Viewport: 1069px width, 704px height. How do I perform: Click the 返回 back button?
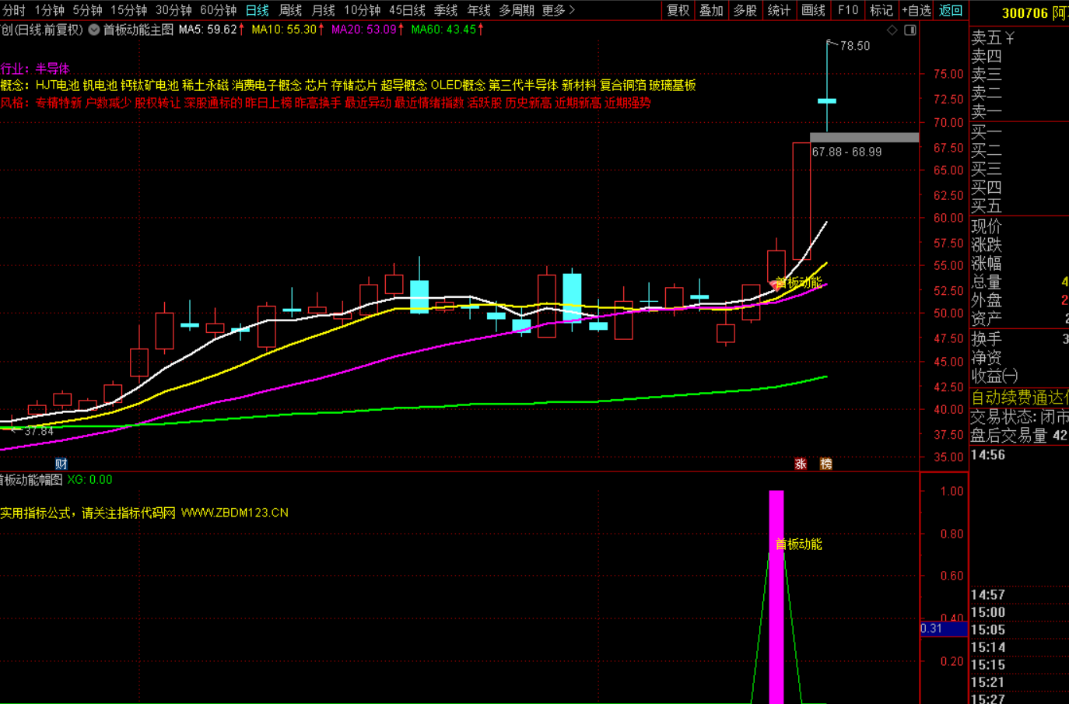coord(951,10)
